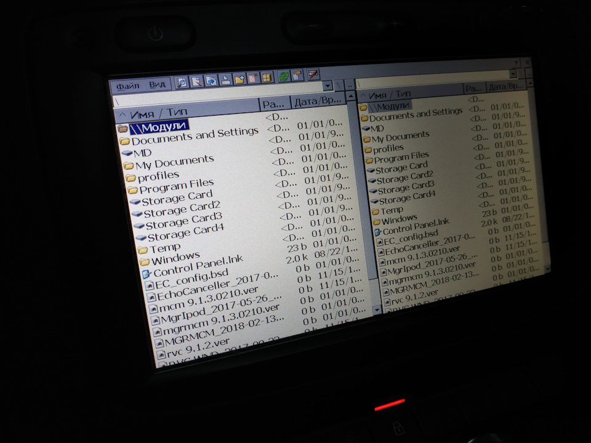Click Storage Card3 drive icon, left panel
591x443 pixels.
pos(139,226)
